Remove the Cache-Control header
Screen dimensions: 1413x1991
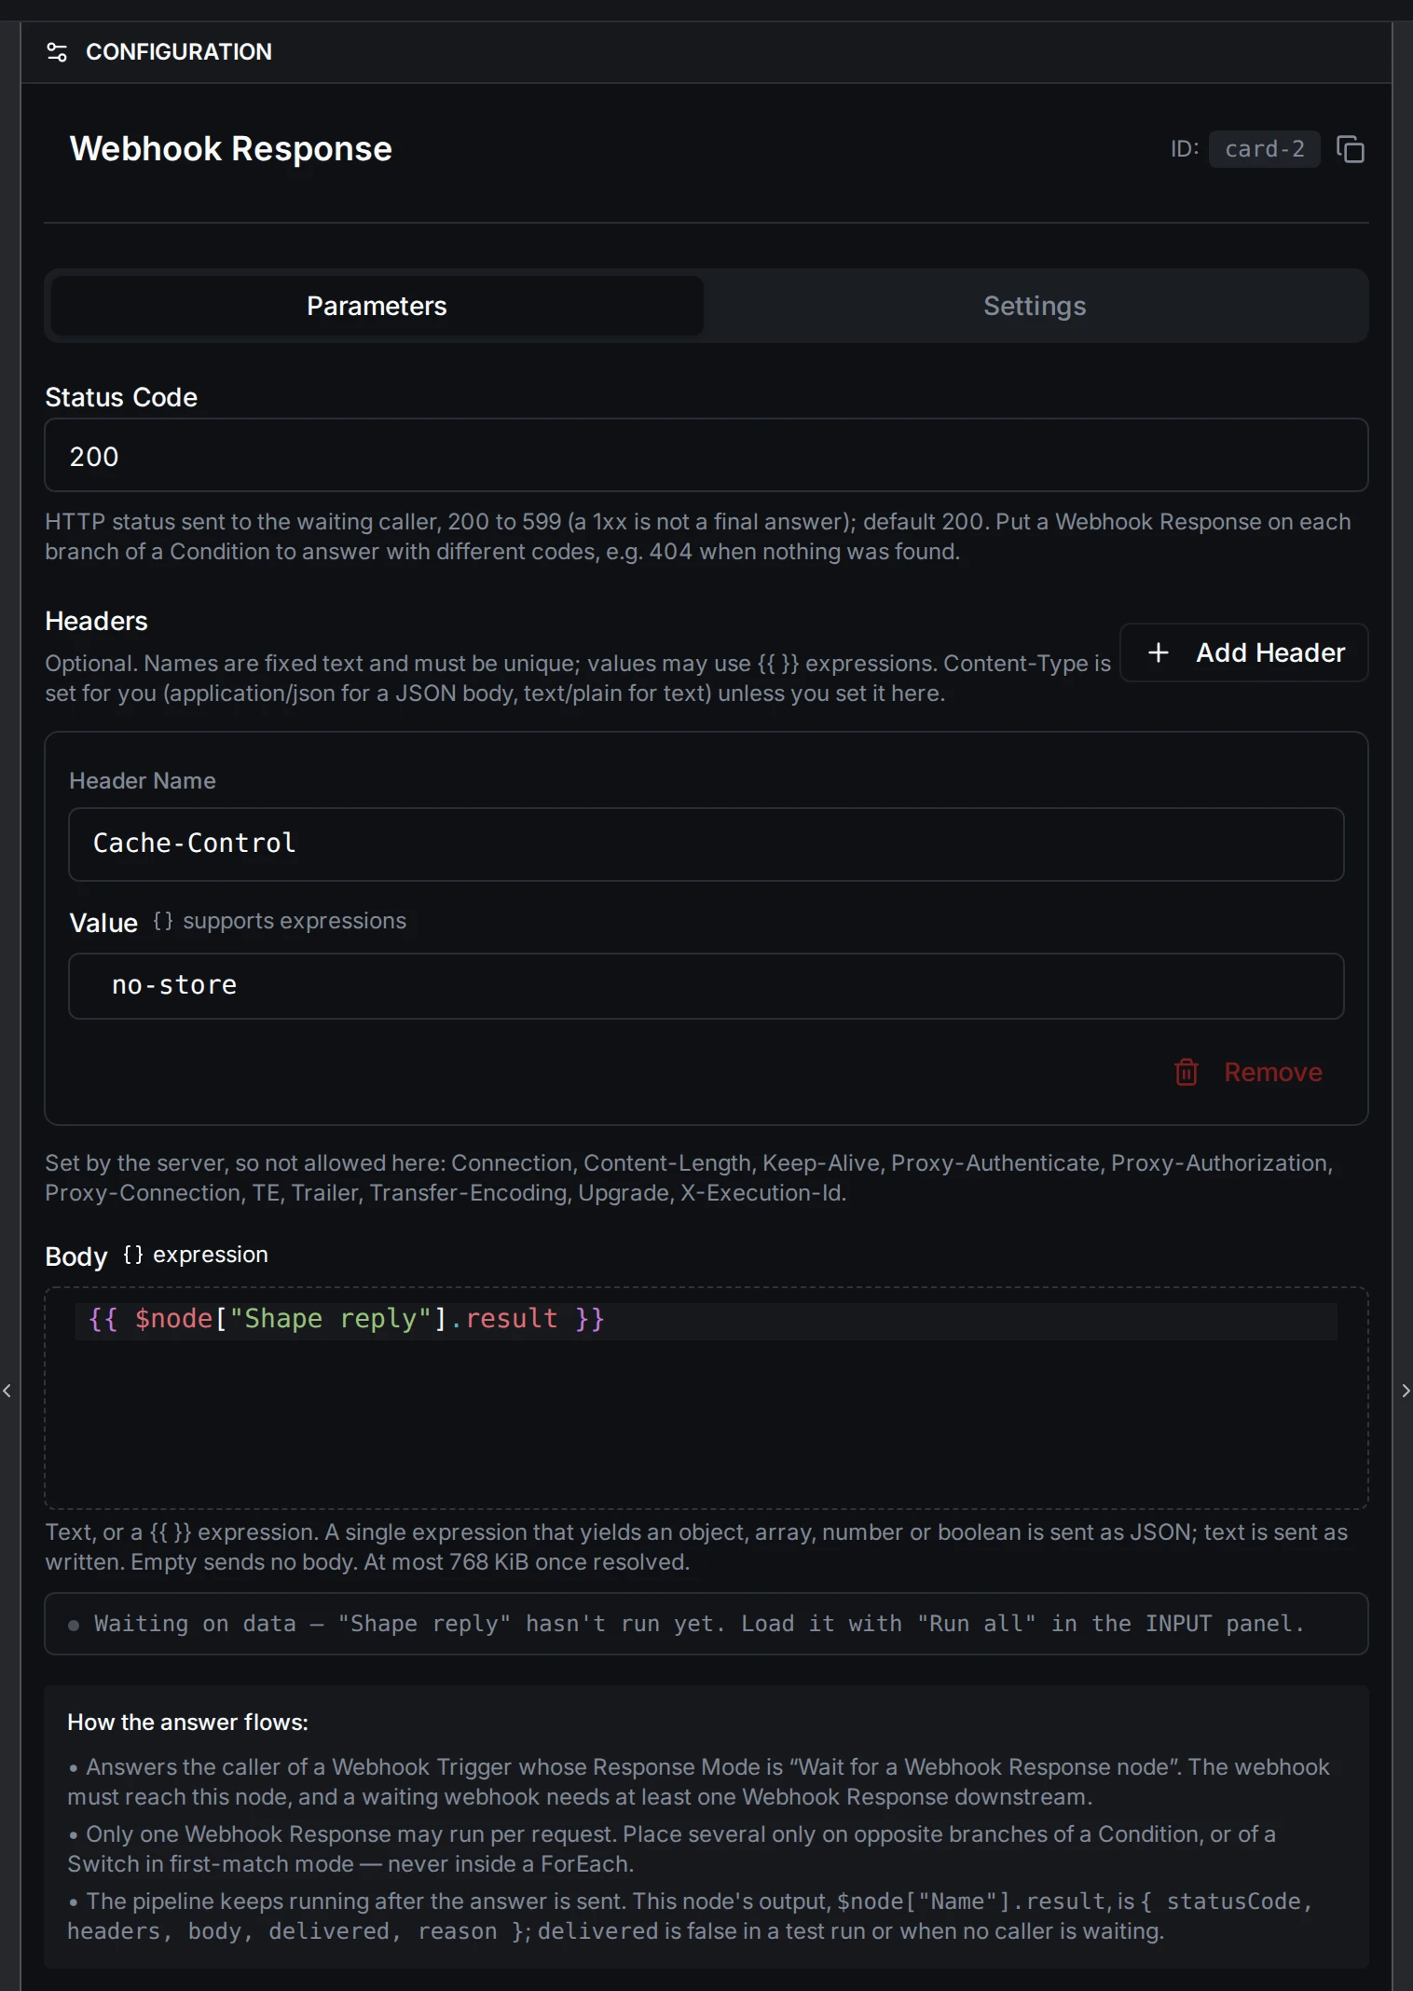click(x=1248, y=1072)
